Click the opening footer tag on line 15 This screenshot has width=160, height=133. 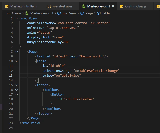pos(42,85)
